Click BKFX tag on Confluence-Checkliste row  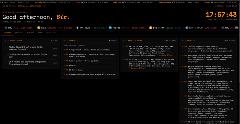point(55,56)
